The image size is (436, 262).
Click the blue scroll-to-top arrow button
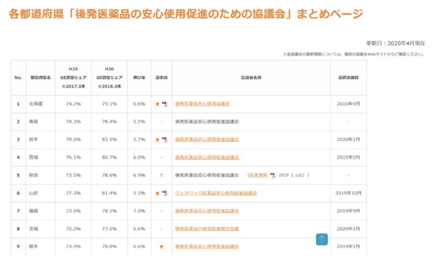[322, 239]
